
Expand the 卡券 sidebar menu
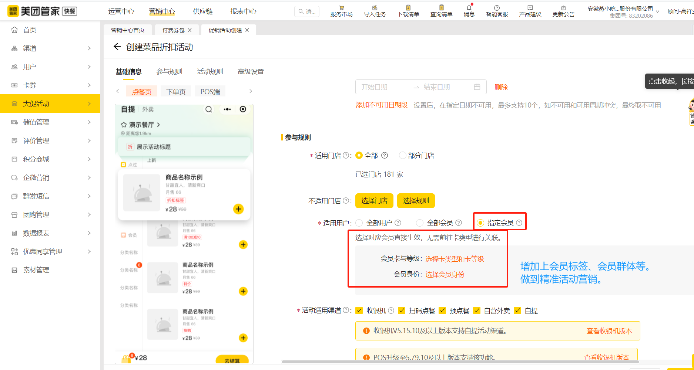tap(50, 85)
